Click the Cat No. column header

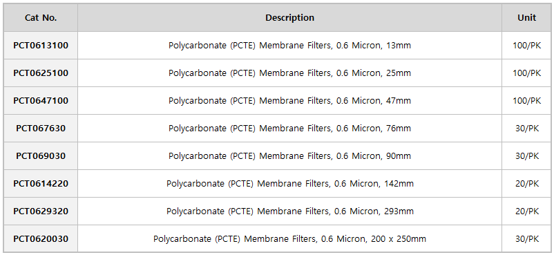click(x=41, y=18)
